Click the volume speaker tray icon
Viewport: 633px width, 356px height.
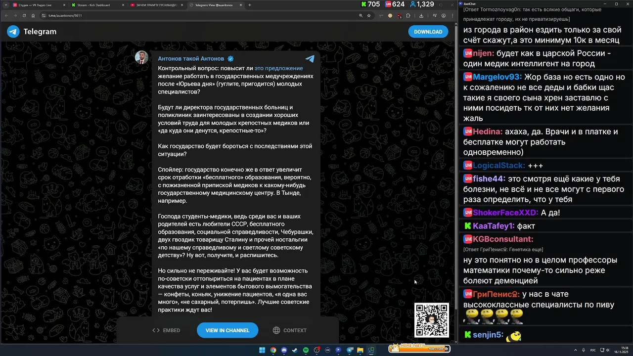(607, 350)
